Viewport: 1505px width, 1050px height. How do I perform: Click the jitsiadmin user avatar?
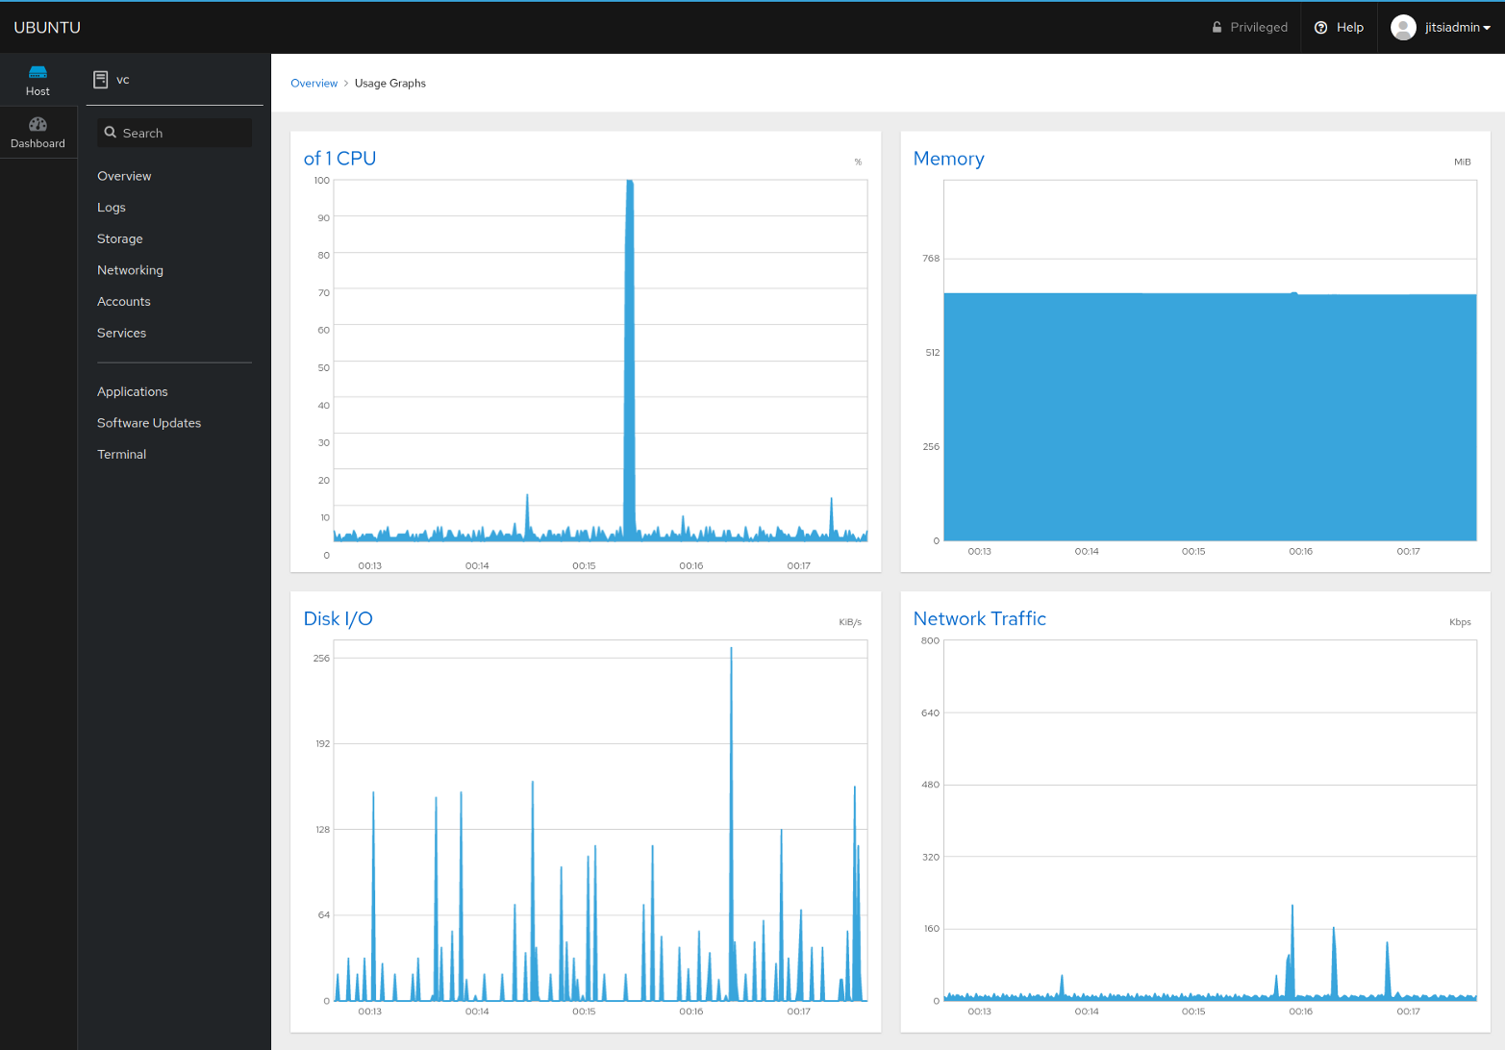[x=1403, y=27]
